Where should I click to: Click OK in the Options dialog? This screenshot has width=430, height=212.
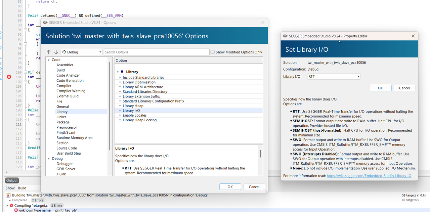pyautogui.click(x=230, y=187)
